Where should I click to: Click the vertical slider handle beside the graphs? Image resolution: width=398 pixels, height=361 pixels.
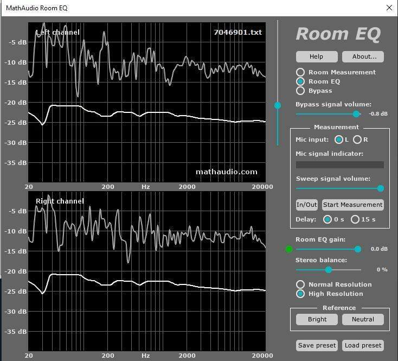coord(278,105)
